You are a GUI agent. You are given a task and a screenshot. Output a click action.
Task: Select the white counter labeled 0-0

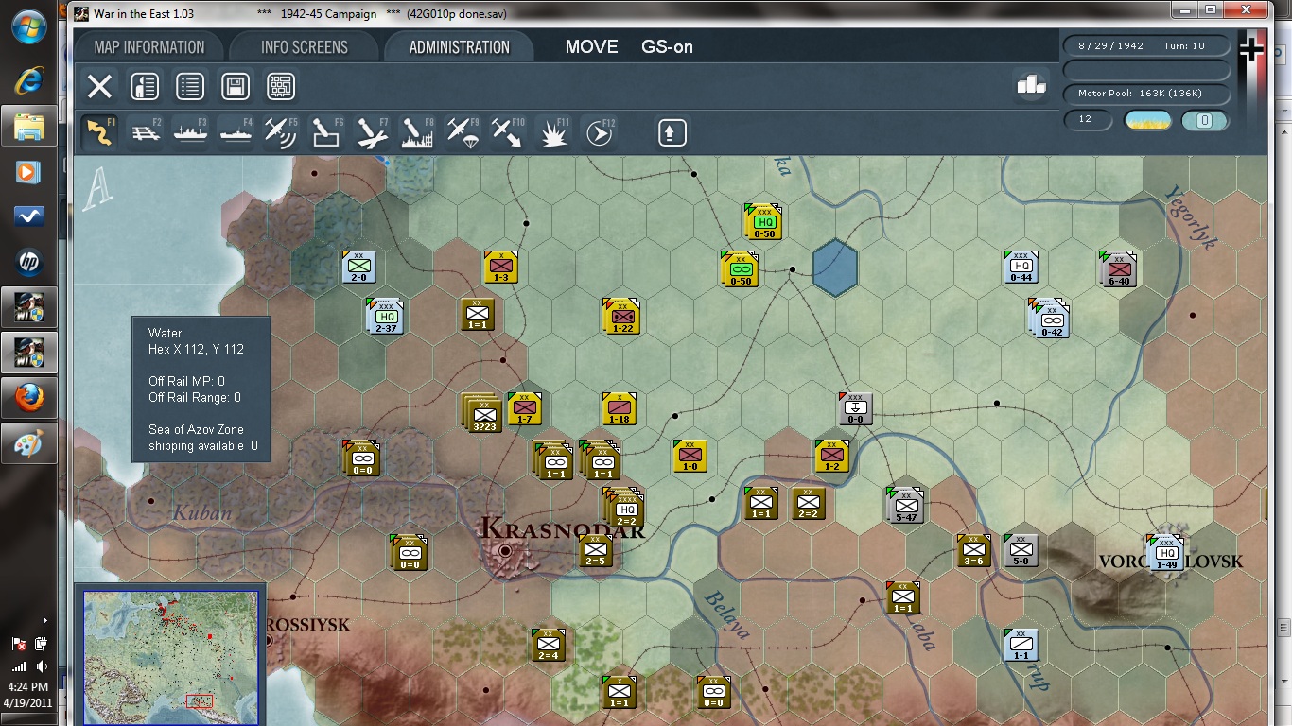pyautogui.click(x=855, y=408)
